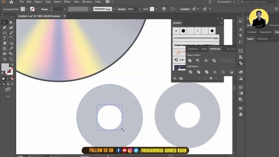Click the Divide pathfinder icon
The height and width of the screenshot is (157, 279).
pyautogui.click(x=191, y=72)
